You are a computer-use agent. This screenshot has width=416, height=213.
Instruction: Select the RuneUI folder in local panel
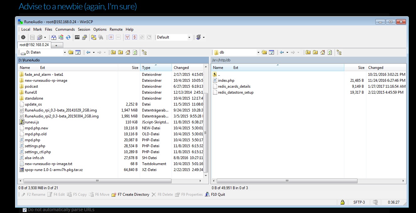point(31,92)
